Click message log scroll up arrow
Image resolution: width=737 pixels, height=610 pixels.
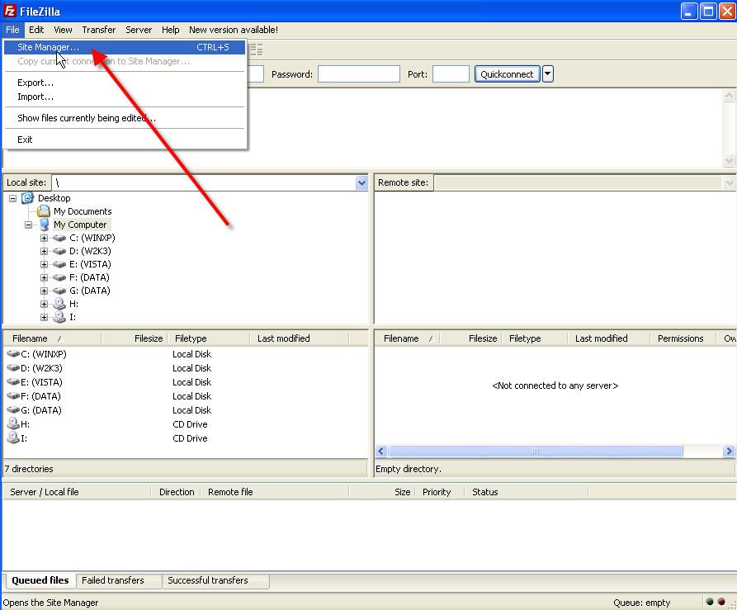pyautogui.click(x=729, y=96)
